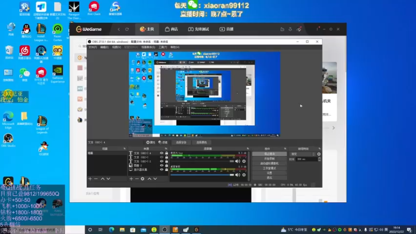
Task: Open YY语音 desktop icon
Action: coord(58,53)
